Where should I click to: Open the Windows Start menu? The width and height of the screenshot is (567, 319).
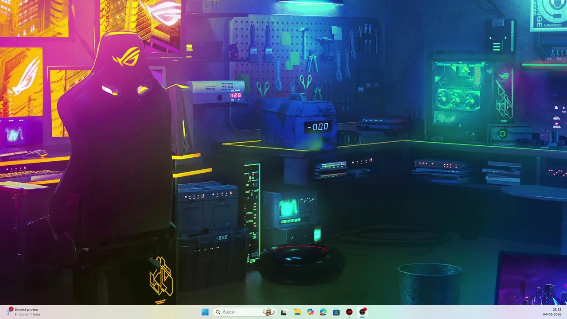(x=205, y=312)
